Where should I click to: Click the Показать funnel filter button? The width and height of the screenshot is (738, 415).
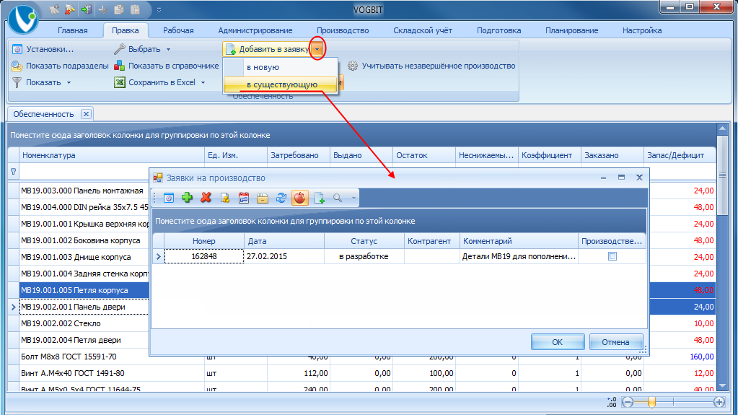click(x=37, y=82)
